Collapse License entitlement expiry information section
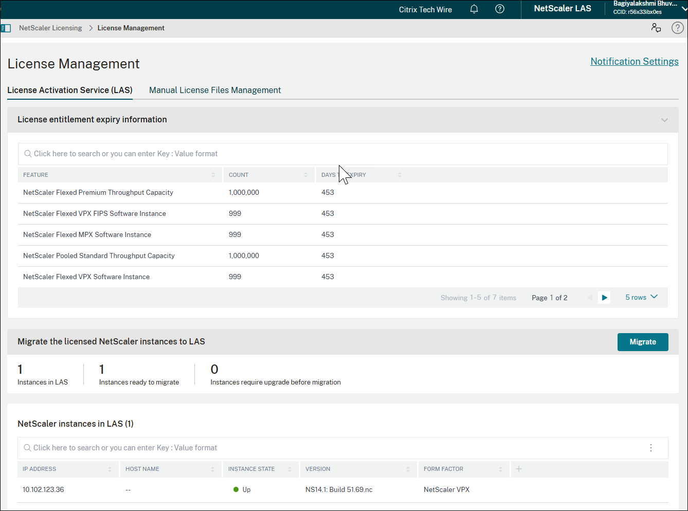 pos(664,120)
